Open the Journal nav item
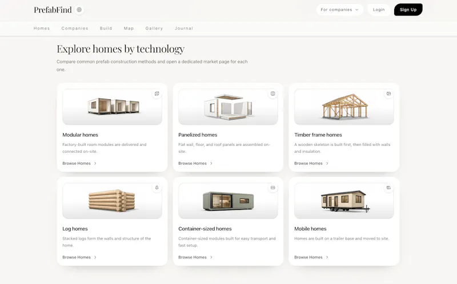 (183, 28)
